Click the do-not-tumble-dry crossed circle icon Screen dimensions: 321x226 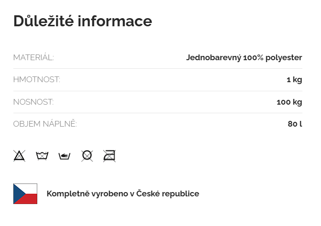(x=87, y=156)
